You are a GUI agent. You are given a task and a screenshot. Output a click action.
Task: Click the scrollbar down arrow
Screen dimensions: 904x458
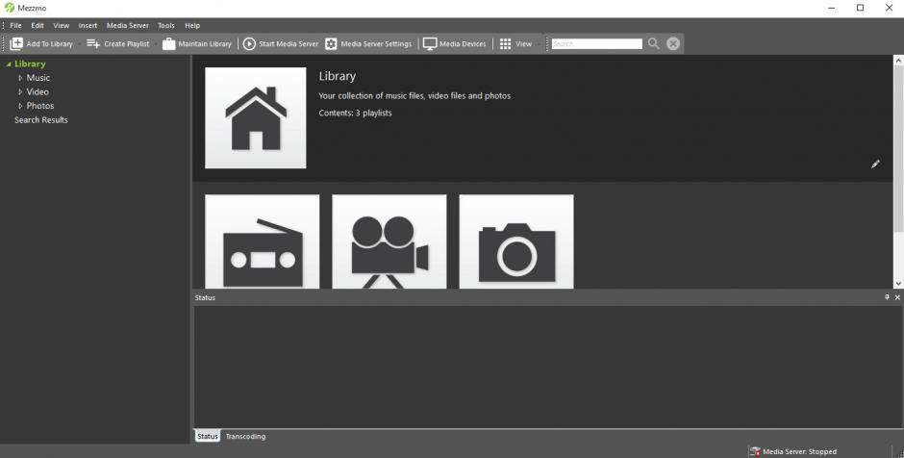coord(898,284)
